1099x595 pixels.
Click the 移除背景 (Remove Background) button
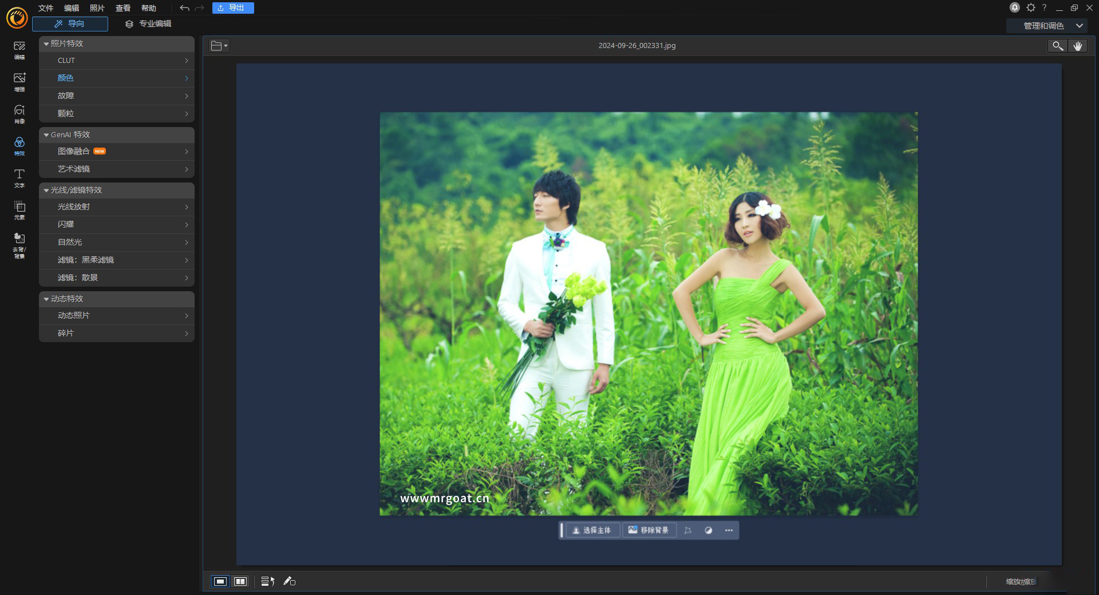click(x=650, y=530)
